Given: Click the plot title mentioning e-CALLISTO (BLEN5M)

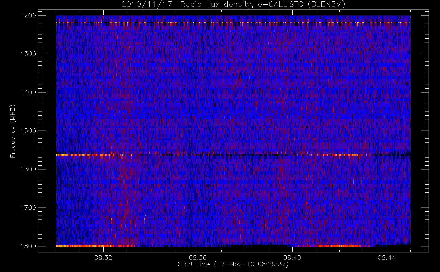Looking at the screenshot, I should click(x=233, y=5).
